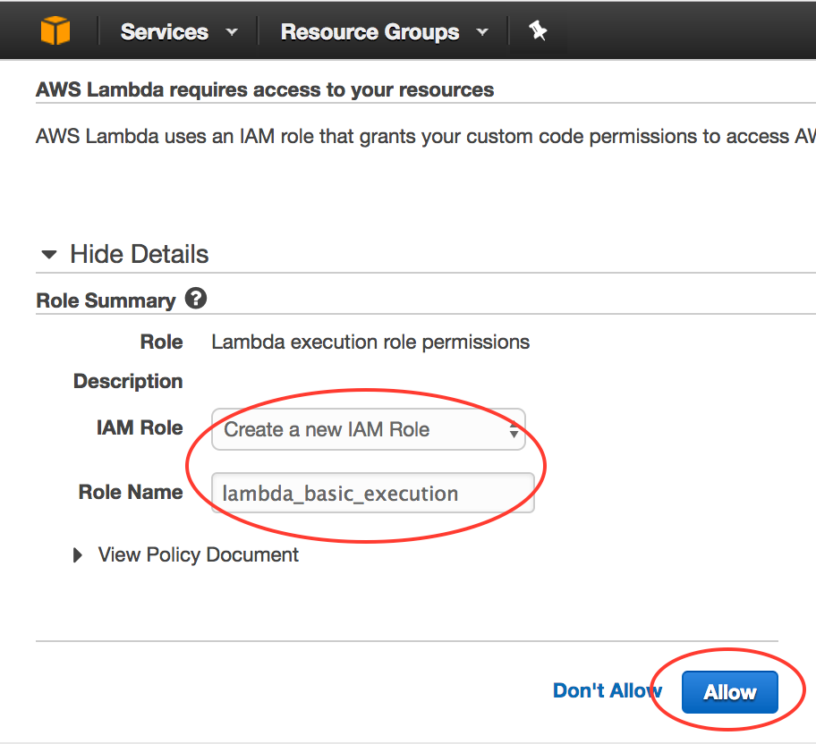This screenshot has width=816, height=744.
Task: Open the IAM Role dropdown
Action: pos(368,429)
